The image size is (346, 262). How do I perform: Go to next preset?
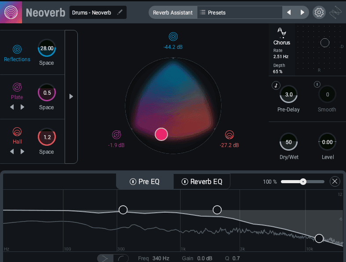pyautogui.click(x=302, y=12)
